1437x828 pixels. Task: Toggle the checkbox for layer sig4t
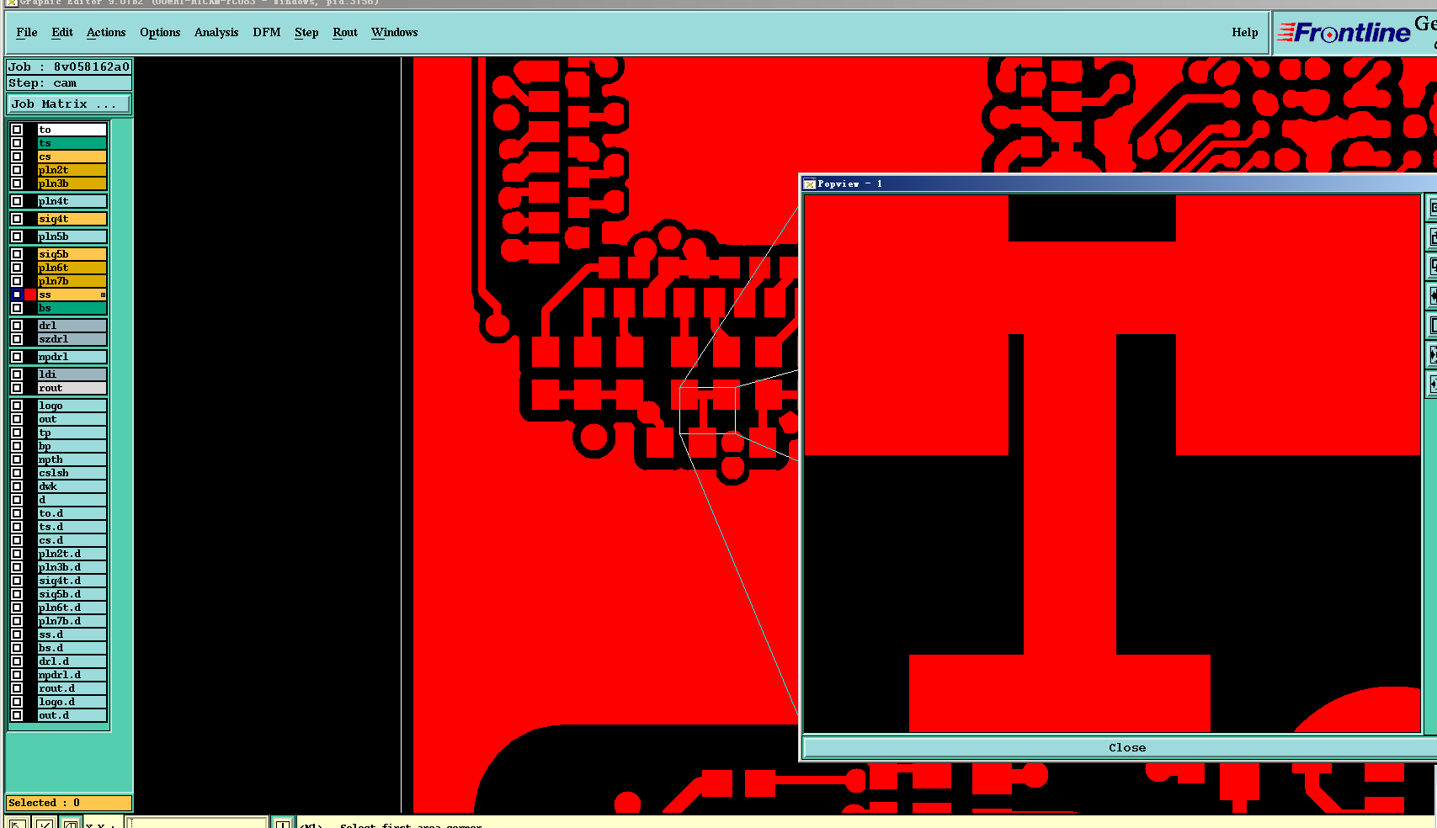click(x=17, y=219)
